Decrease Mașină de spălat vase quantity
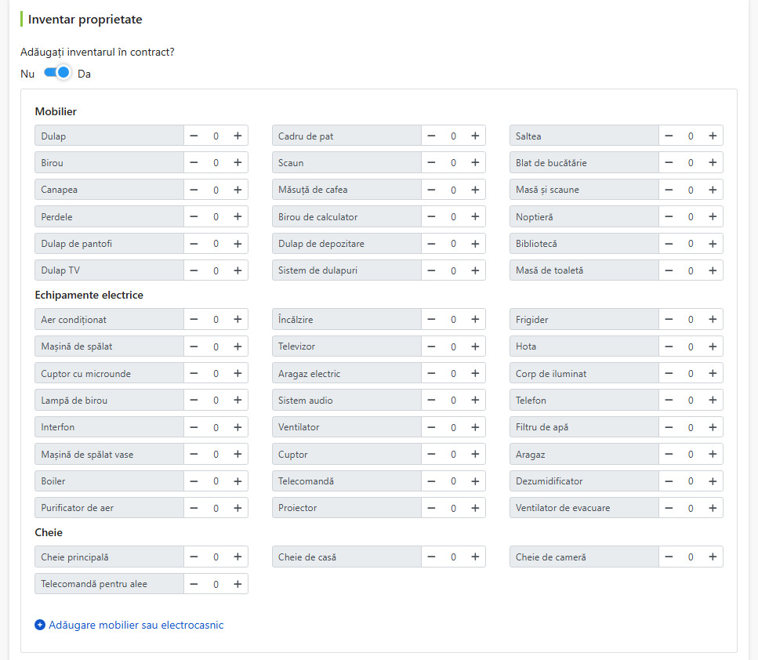 [x=194, y=454]
